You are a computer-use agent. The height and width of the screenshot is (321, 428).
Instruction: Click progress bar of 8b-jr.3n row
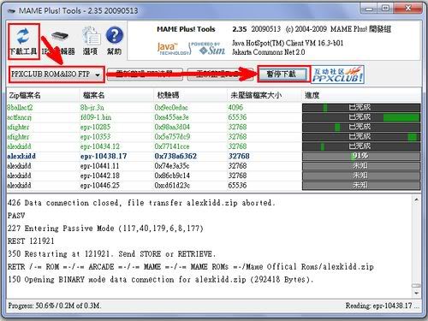coord(361,108)
